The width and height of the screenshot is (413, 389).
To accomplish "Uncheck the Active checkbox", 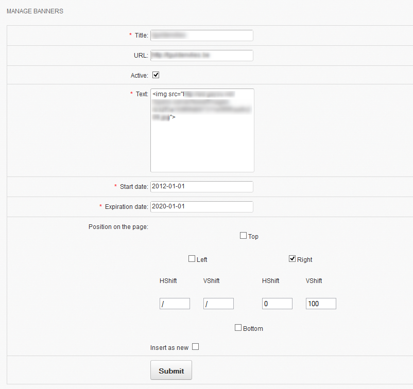I will coord(156,75).
